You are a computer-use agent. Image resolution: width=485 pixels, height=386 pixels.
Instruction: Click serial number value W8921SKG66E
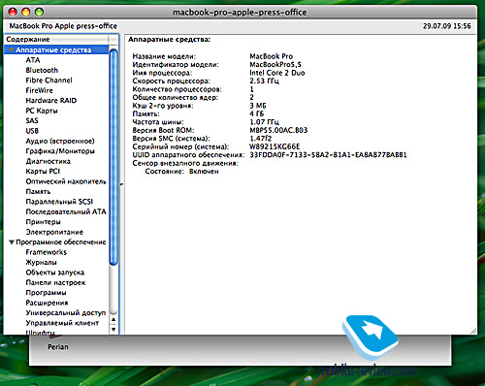[x=275, y=146]
